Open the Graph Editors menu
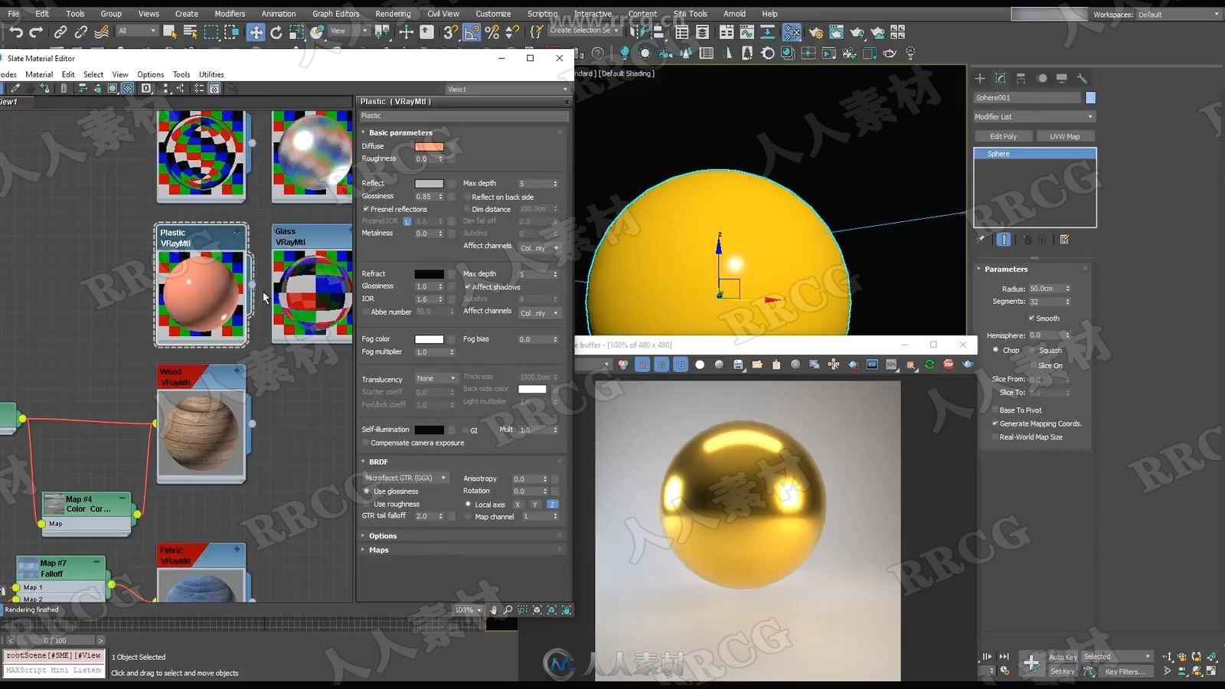The image size is (1225, 689). (335, 14)
